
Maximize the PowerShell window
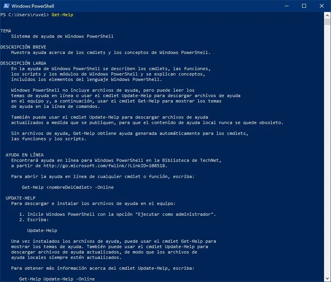(x=304, y=6)
